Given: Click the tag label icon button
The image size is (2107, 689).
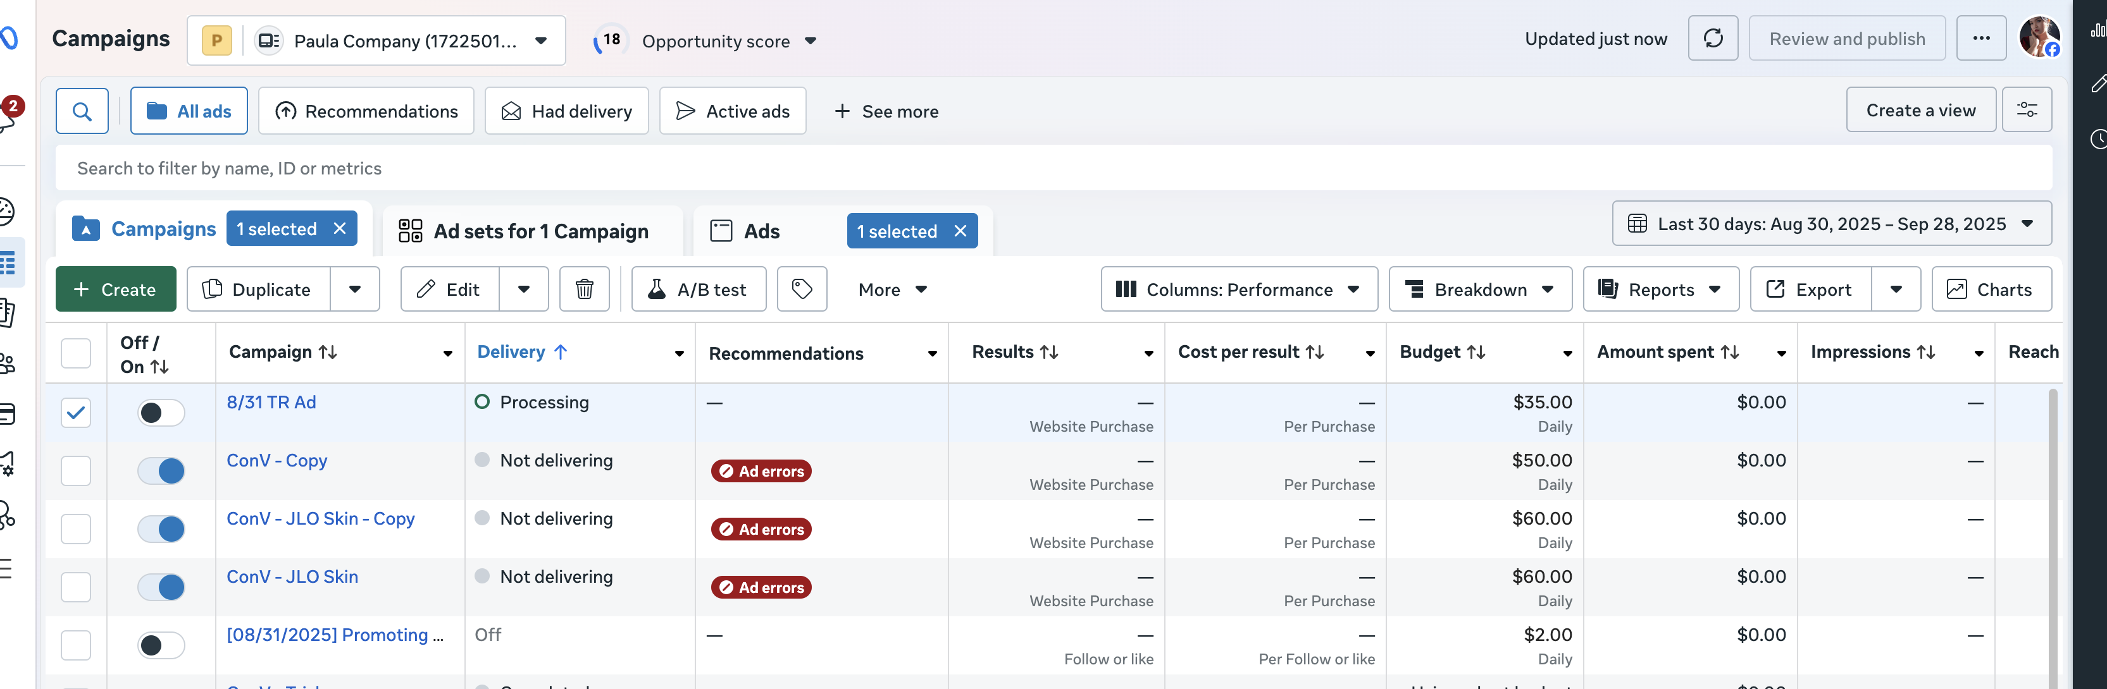Looking at the screenshot, I should point(802,290).
